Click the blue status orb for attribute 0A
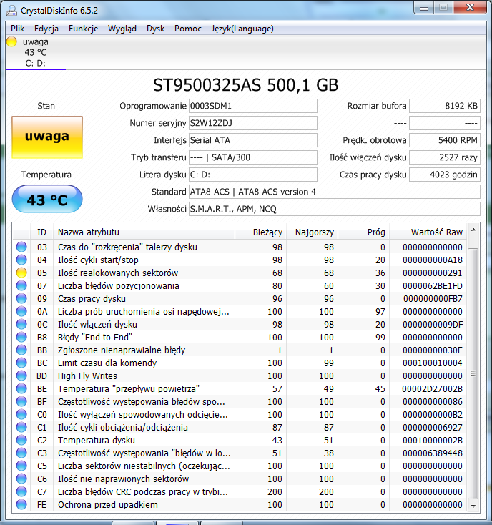This screenshot has height=525, width=492. coord(21,311)
